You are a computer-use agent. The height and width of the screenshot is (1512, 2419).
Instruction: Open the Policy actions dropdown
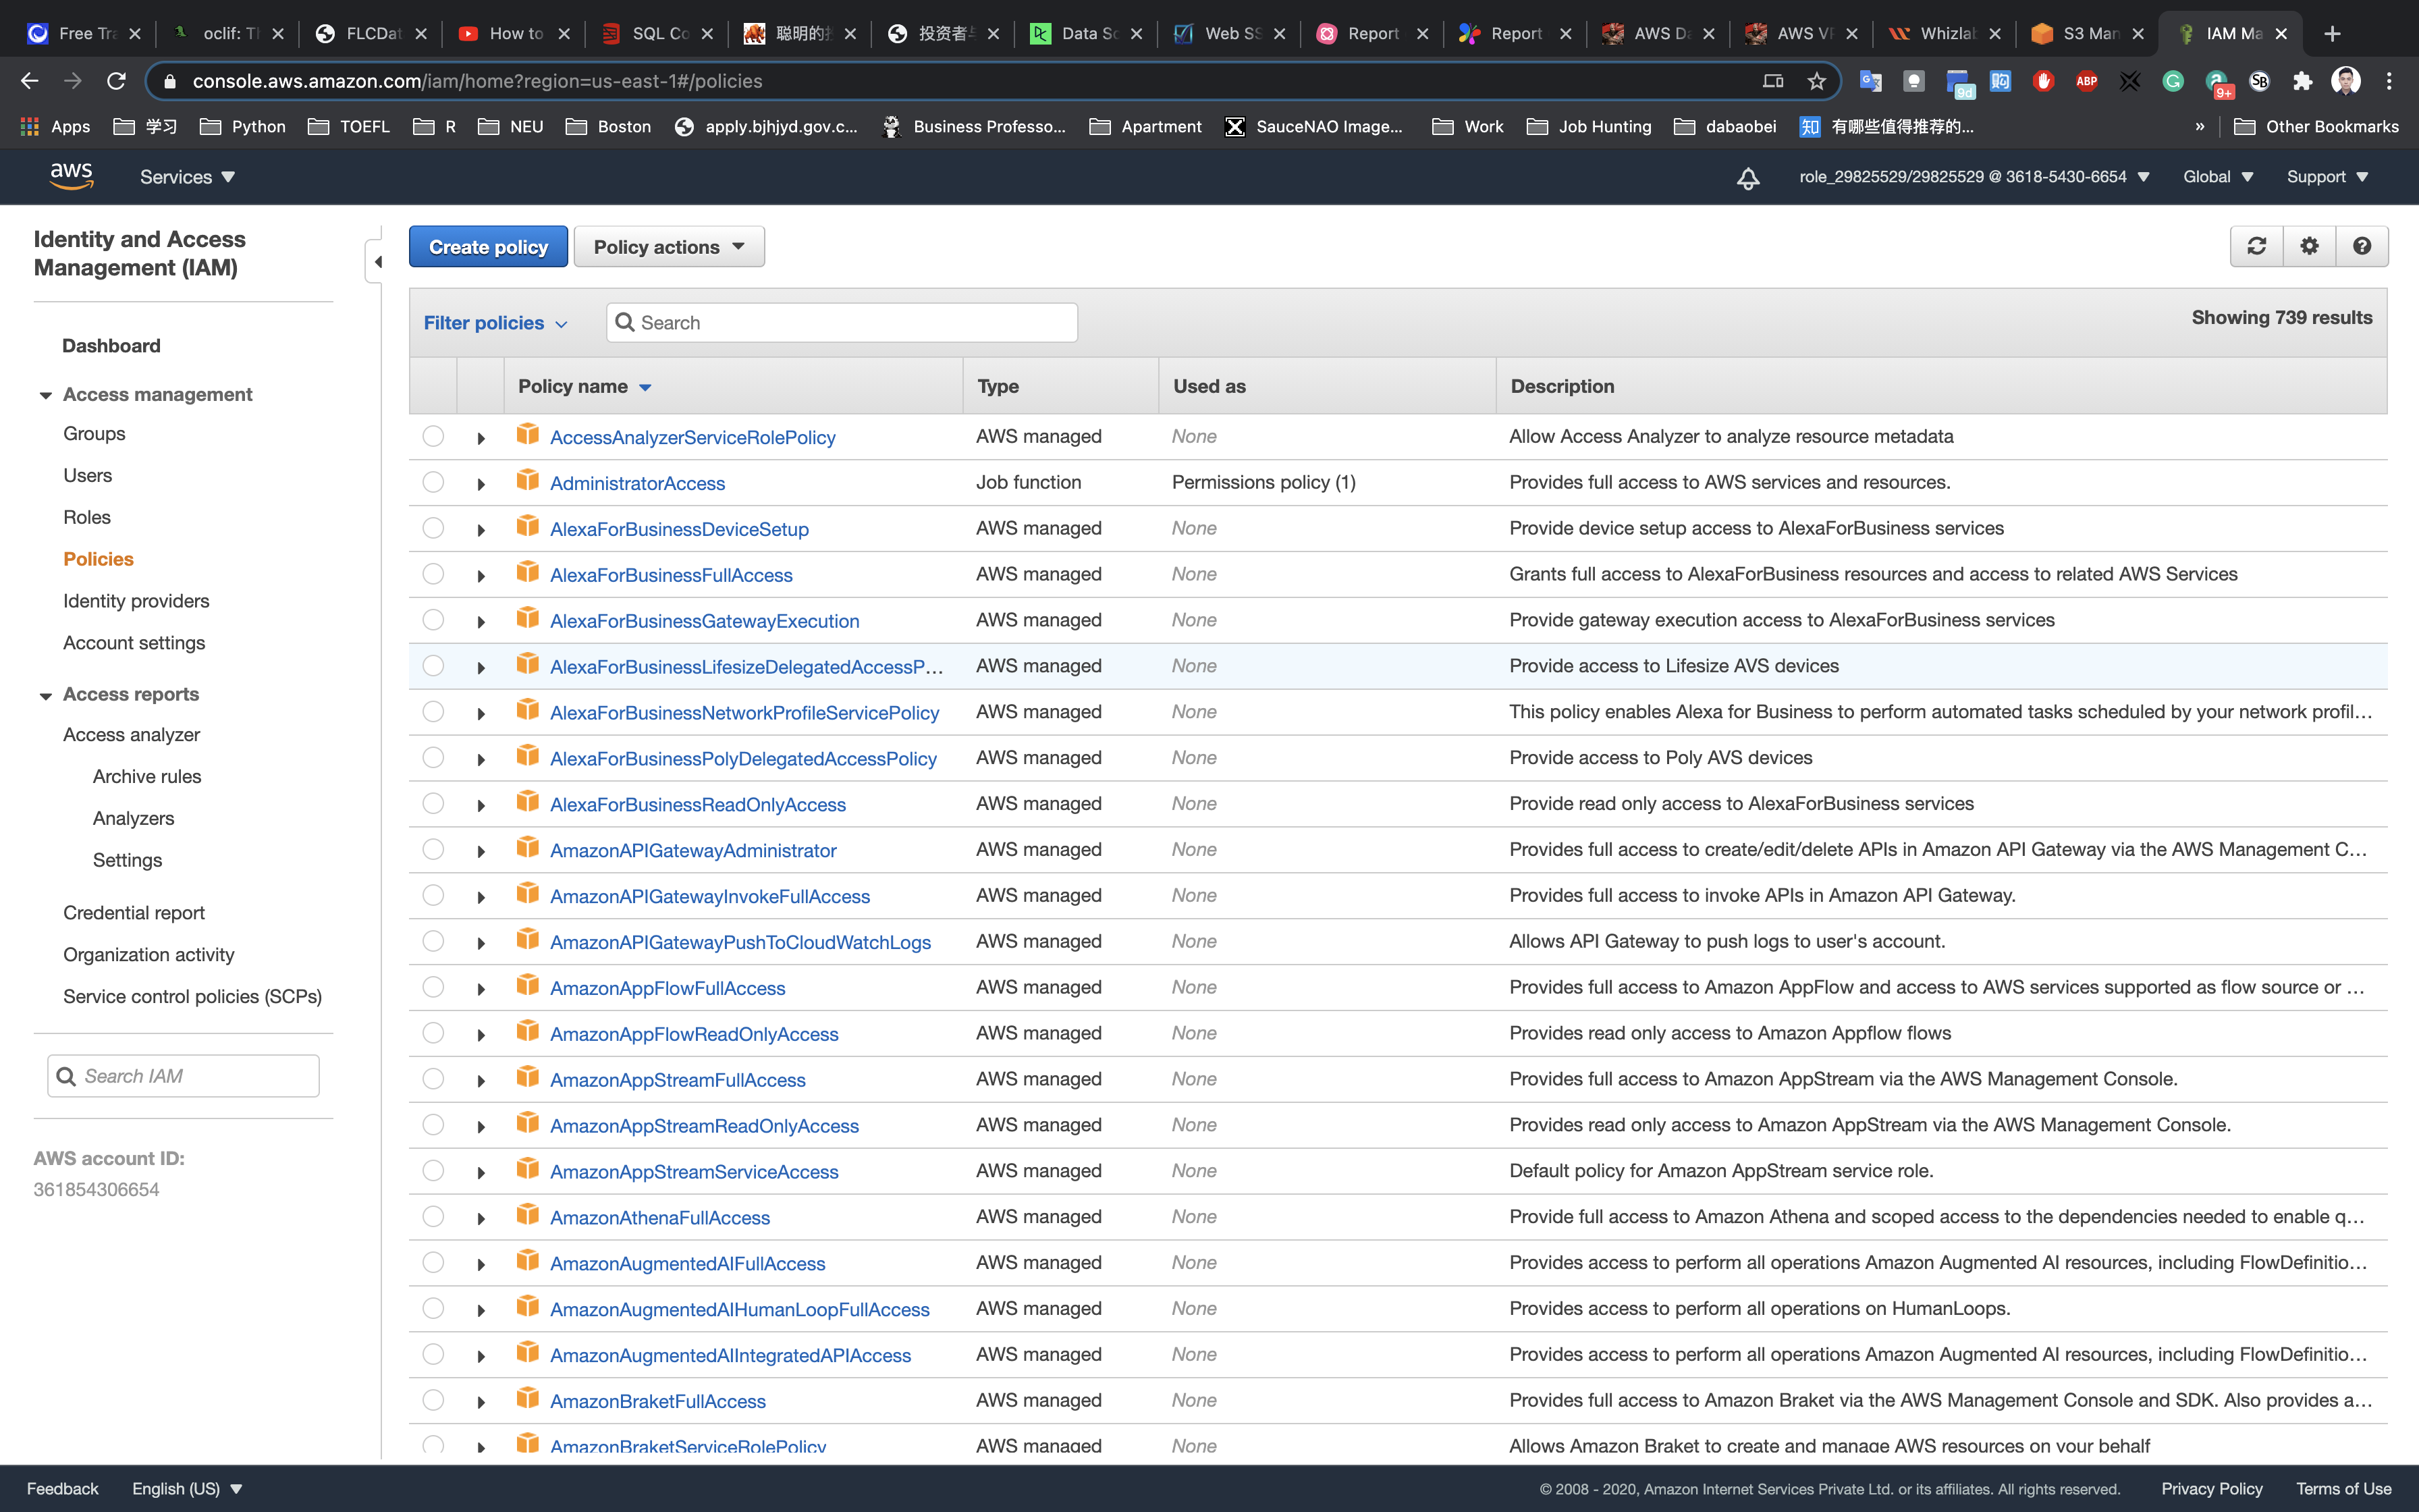(x=669, y=247)
